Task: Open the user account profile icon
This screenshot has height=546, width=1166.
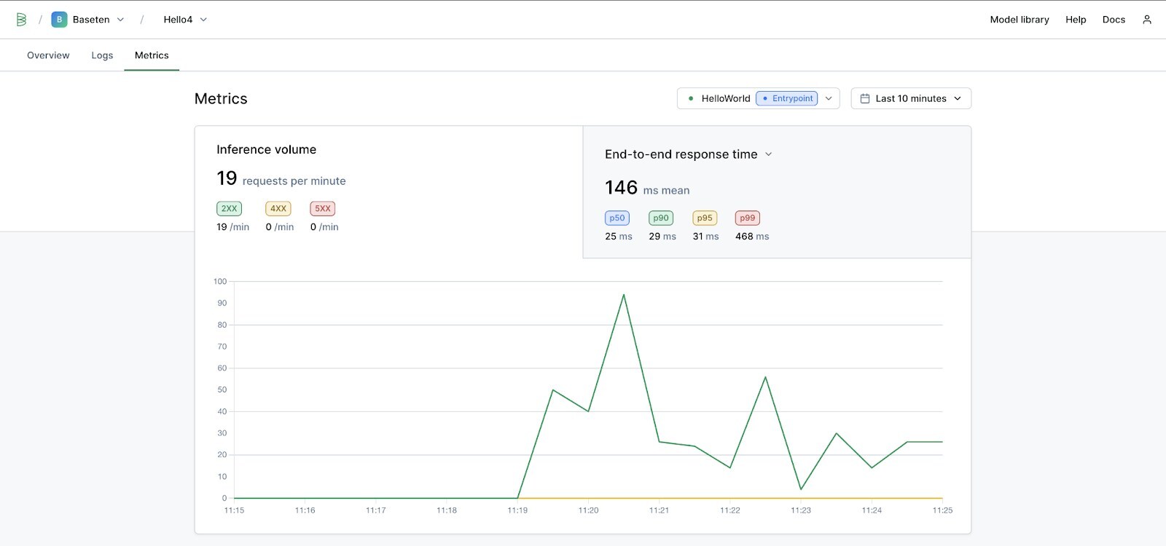Action: click(1147, 20)
